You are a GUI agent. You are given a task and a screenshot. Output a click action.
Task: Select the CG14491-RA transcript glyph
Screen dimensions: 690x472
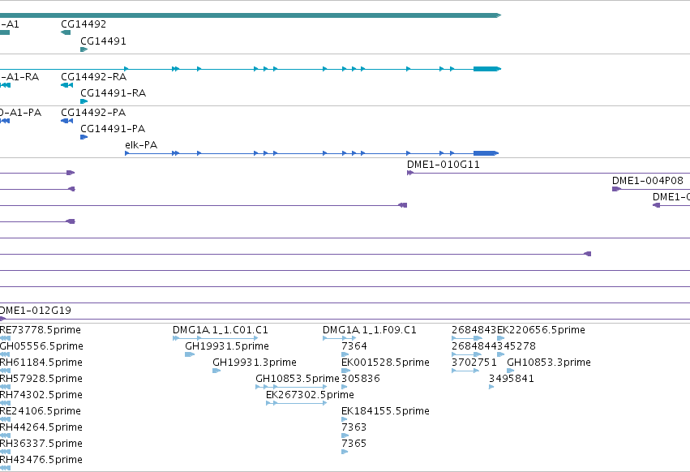[84, 101]
